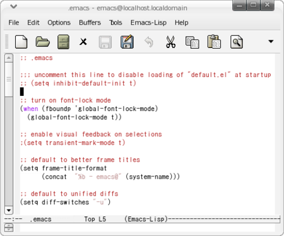Cut selection with the scissors icon
The width and height of the screenshot is (284, 236).
click(170, 42)
